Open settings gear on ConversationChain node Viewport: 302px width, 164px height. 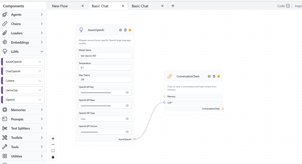point(209,77)
